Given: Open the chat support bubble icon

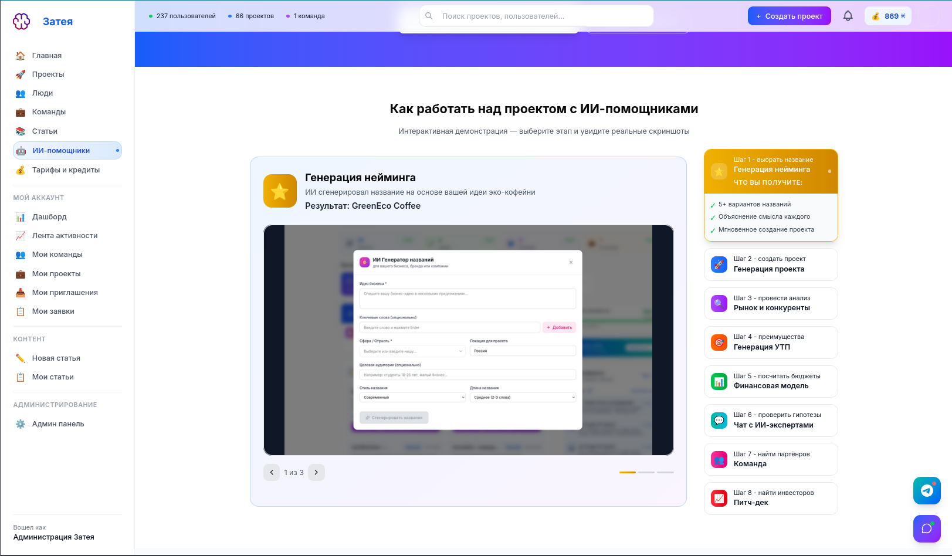Looking at the screenshot, I should point(927,528).
